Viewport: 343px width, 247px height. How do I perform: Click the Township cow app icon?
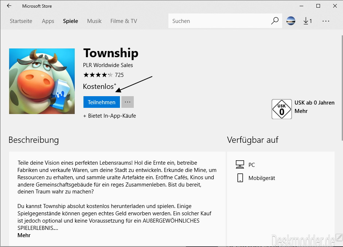coord(42,81)
